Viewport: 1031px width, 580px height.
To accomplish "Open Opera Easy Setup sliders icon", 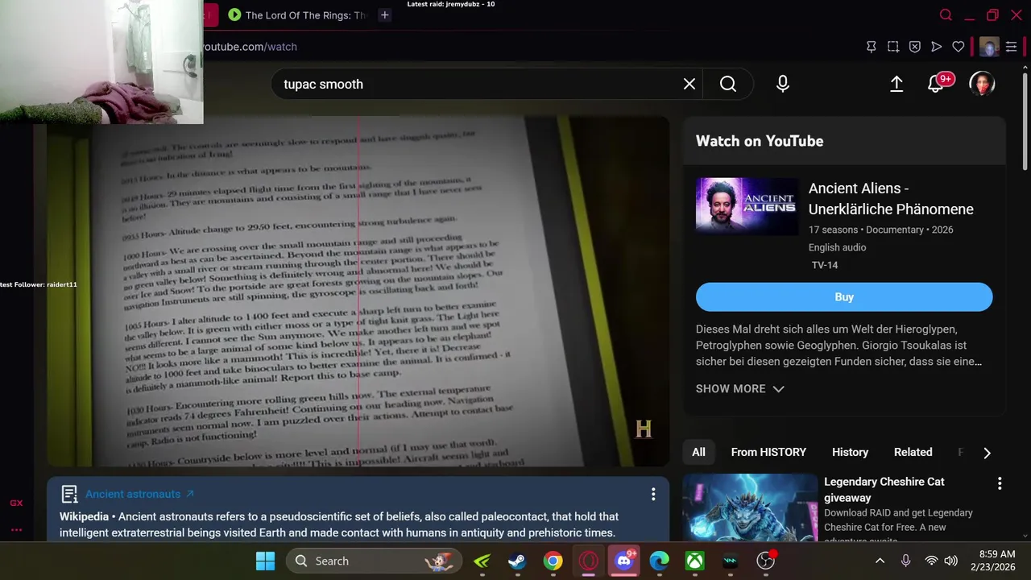I will point(1011,47).
